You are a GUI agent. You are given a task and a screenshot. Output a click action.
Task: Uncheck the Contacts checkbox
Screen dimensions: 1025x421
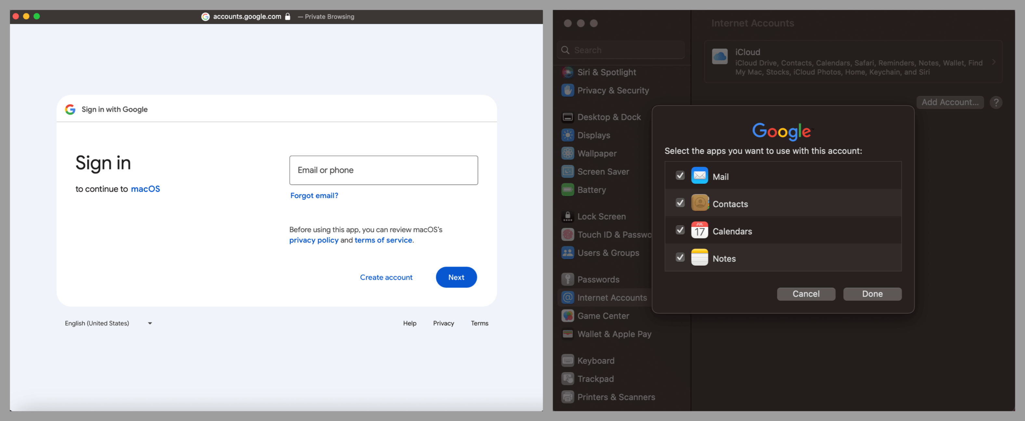[680, 203]
